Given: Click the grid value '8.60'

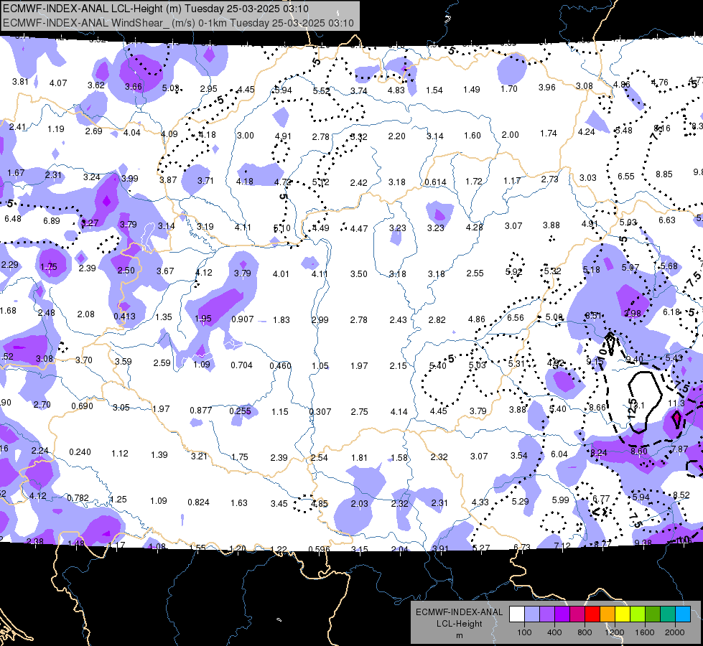Looking at the screenshot, I should coord(639,451).
